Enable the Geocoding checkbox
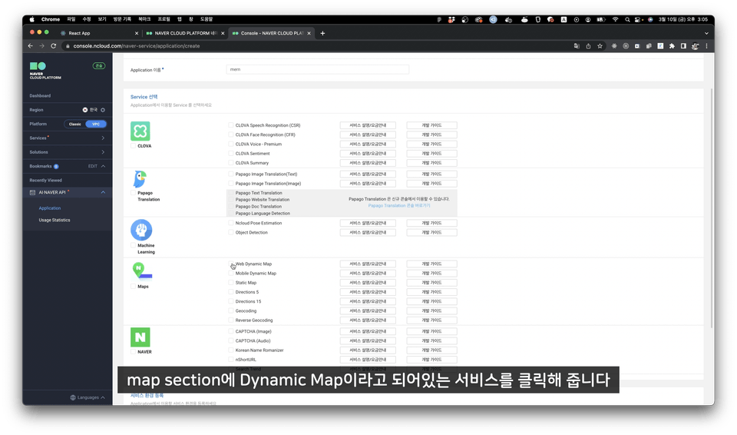Viewport: 737px width, 435px height. (231, 311)
